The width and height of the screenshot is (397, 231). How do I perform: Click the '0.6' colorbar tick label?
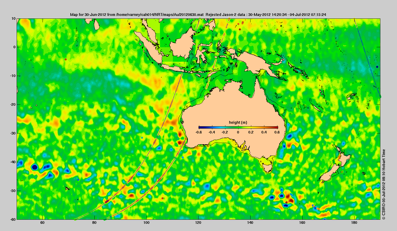[277, 132]
